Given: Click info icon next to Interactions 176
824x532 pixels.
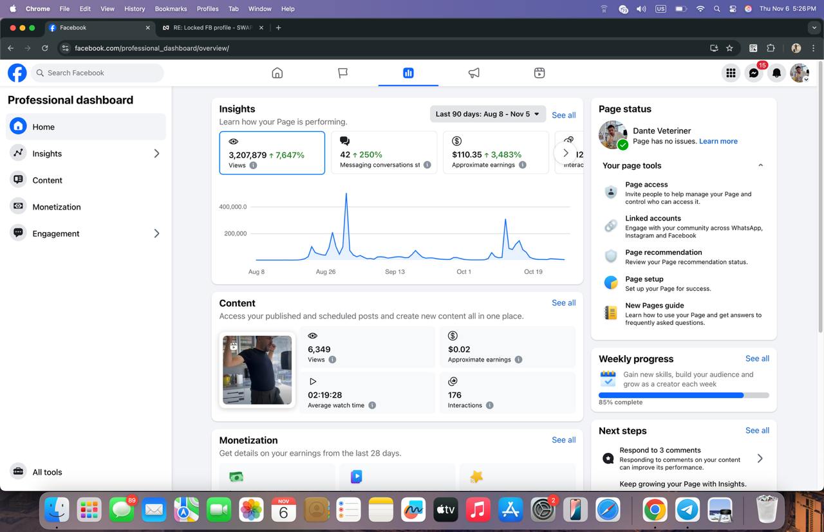Looking at the screenshot, I should (x=489, y=405).
